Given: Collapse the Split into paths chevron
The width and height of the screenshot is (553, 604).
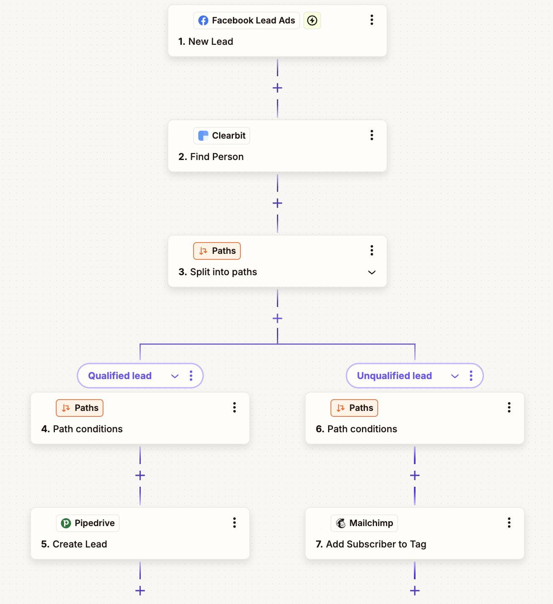Looking at the screenshot, I should click(372, 272).
